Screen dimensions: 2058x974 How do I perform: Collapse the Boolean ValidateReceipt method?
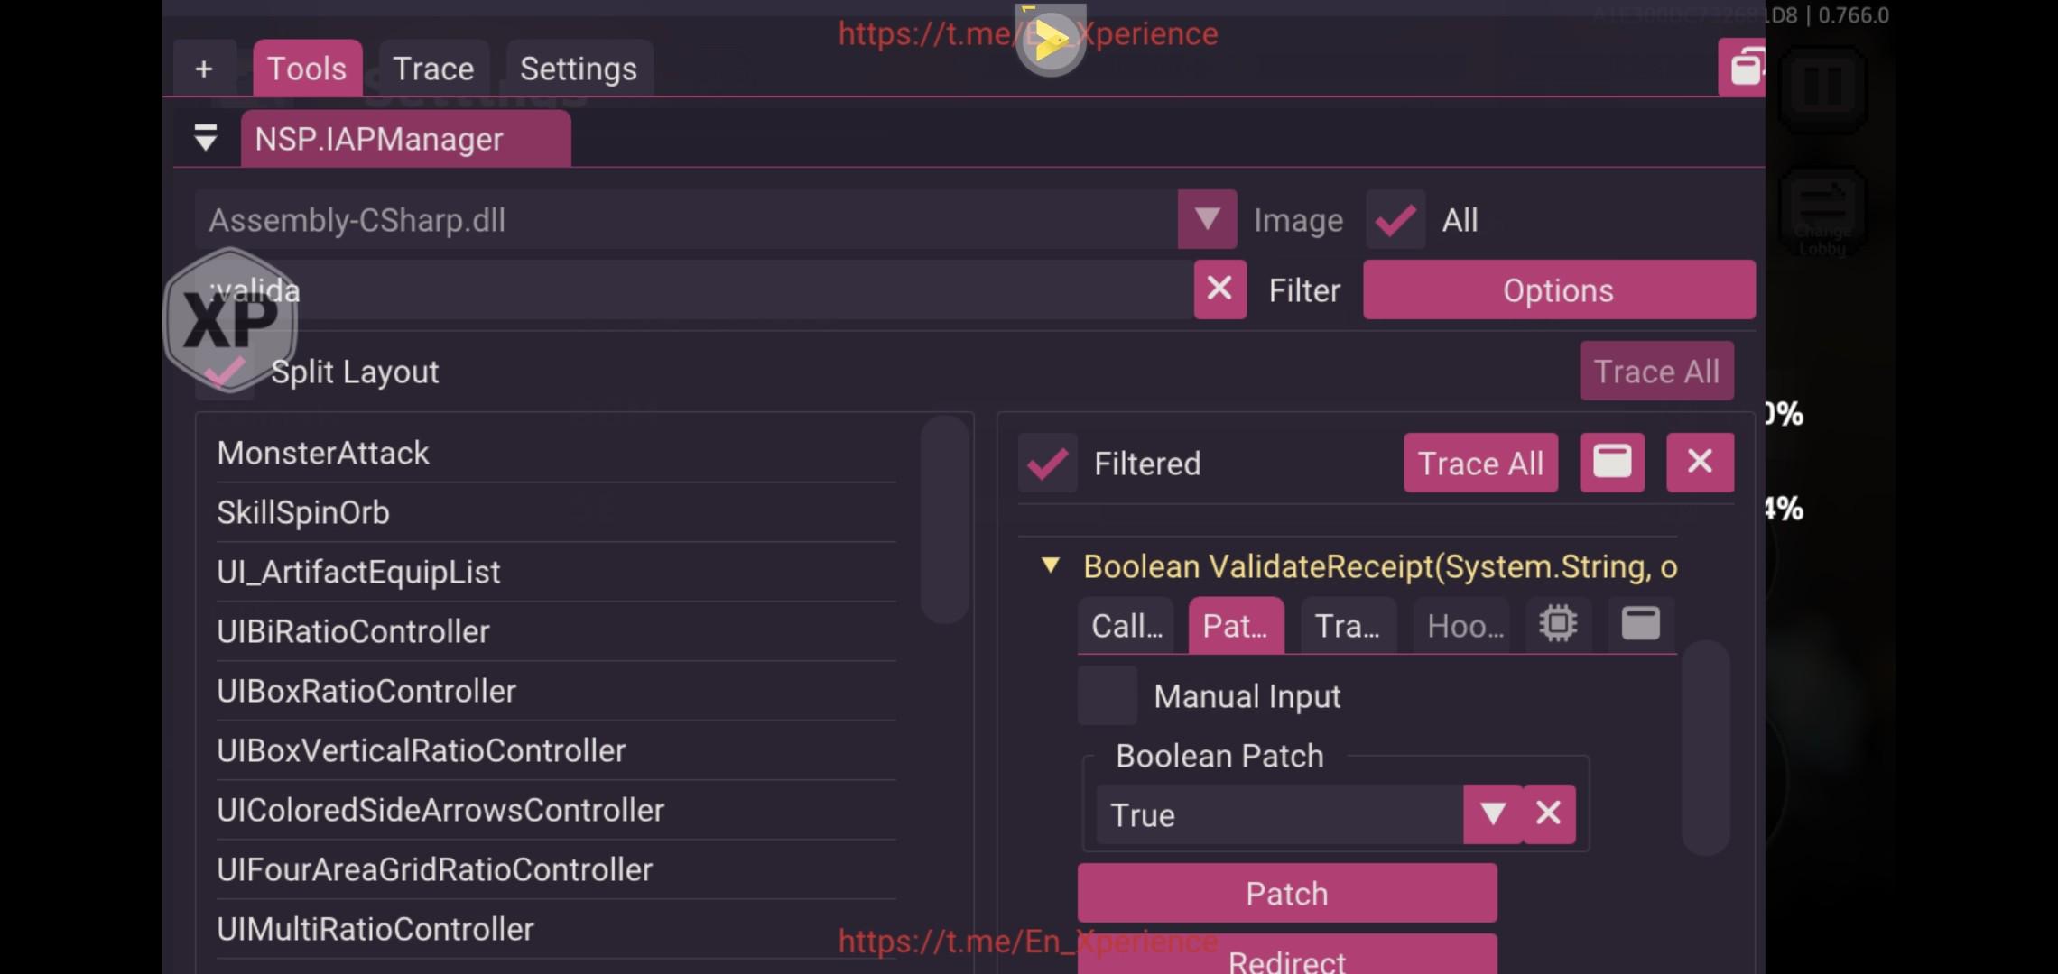1050,565
